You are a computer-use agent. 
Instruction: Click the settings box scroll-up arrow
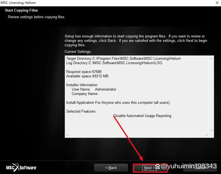(211, 58)
